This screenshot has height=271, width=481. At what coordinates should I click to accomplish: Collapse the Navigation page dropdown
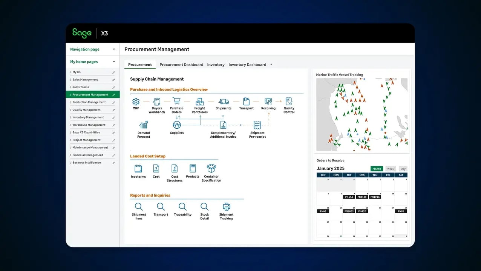pyautogui.click(x=114, y=49)
